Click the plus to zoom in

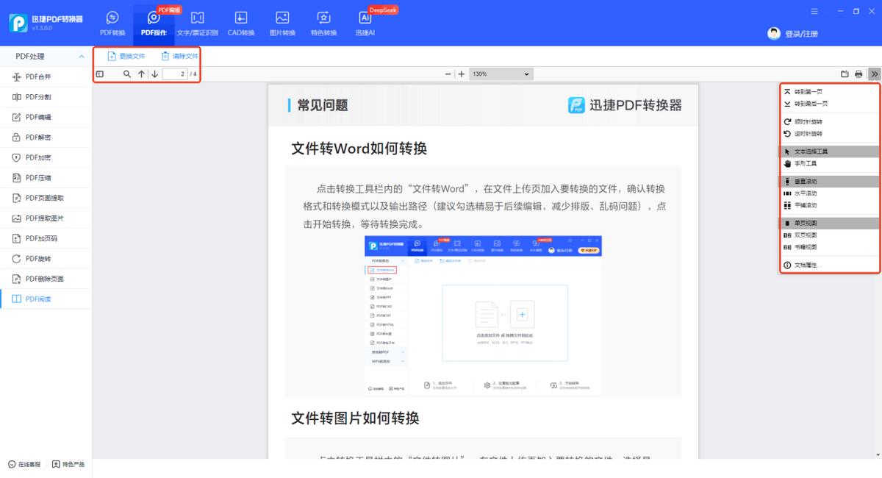click(461, 74)
